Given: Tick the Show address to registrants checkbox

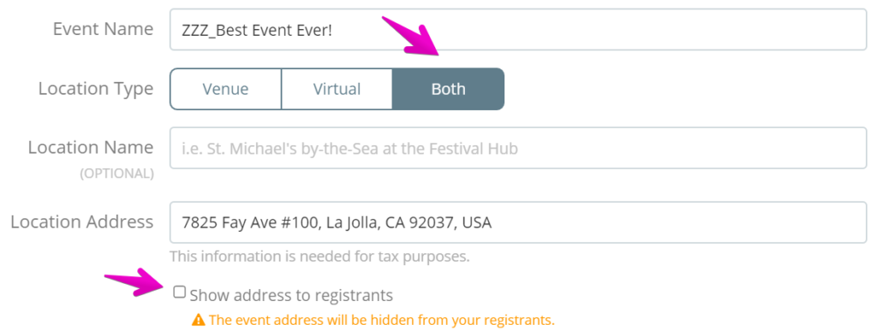Looking at the screenshot, I should (179, 292).
